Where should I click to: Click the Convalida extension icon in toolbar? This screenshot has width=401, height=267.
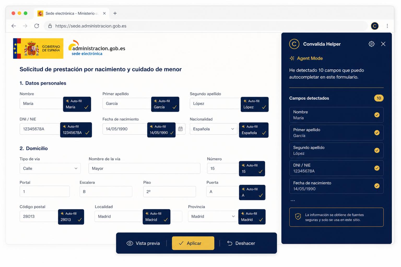coord(375,26)
